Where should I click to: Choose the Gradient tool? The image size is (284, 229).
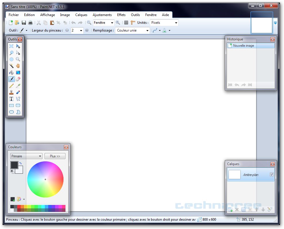[x=18, y=73]
